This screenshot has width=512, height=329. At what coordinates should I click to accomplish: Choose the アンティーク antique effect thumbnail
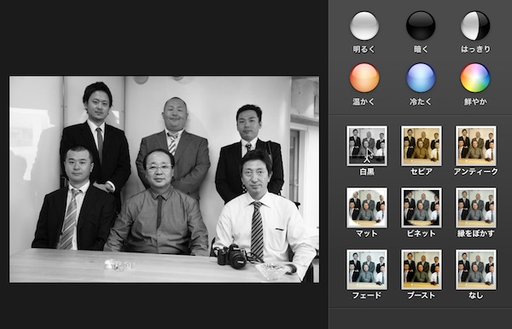click(476, 146)
